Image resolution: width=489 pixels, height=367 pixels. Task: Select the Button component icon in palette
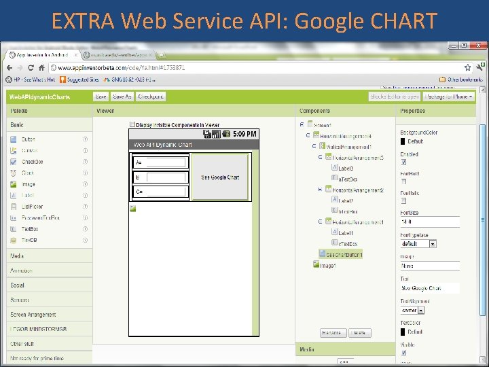[x=13, y=139]
